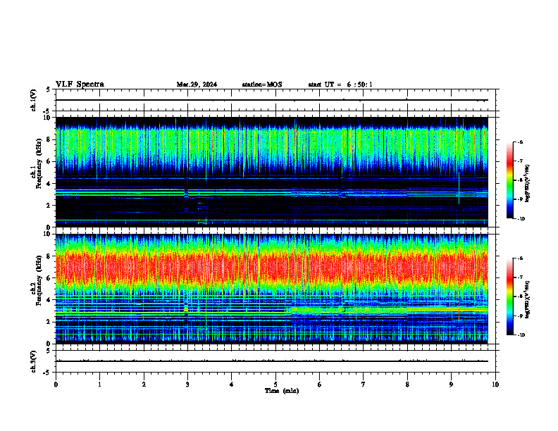Click the "-6" label on ch.1 color scale
Screen dimensions: 558x431
pos(520,142)
